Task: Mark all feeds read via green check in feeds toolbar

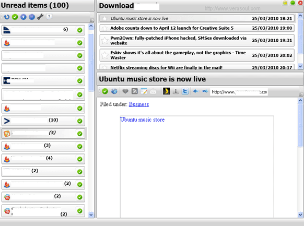Action: [15, 17]
